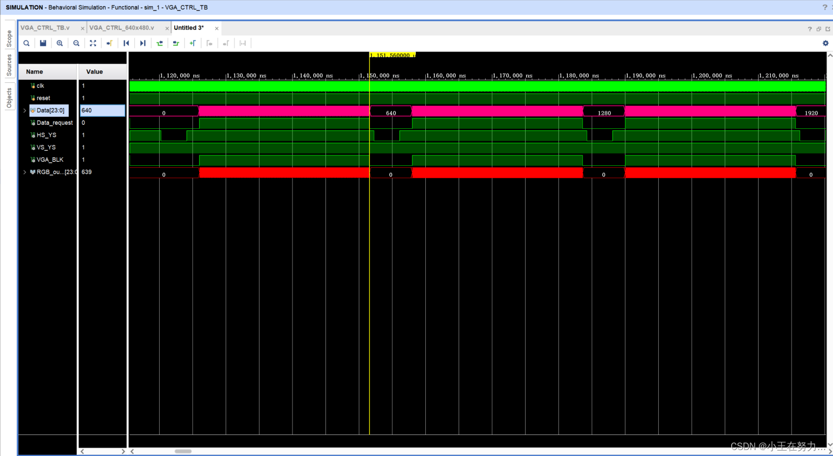833x456 pixels.
Task: Click the greyed Swap Cursors icon
Action: click(243, 43)
